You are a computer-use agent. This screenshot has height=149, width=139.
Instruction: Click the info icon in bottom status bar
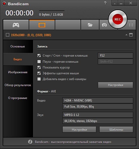(30, 142)
